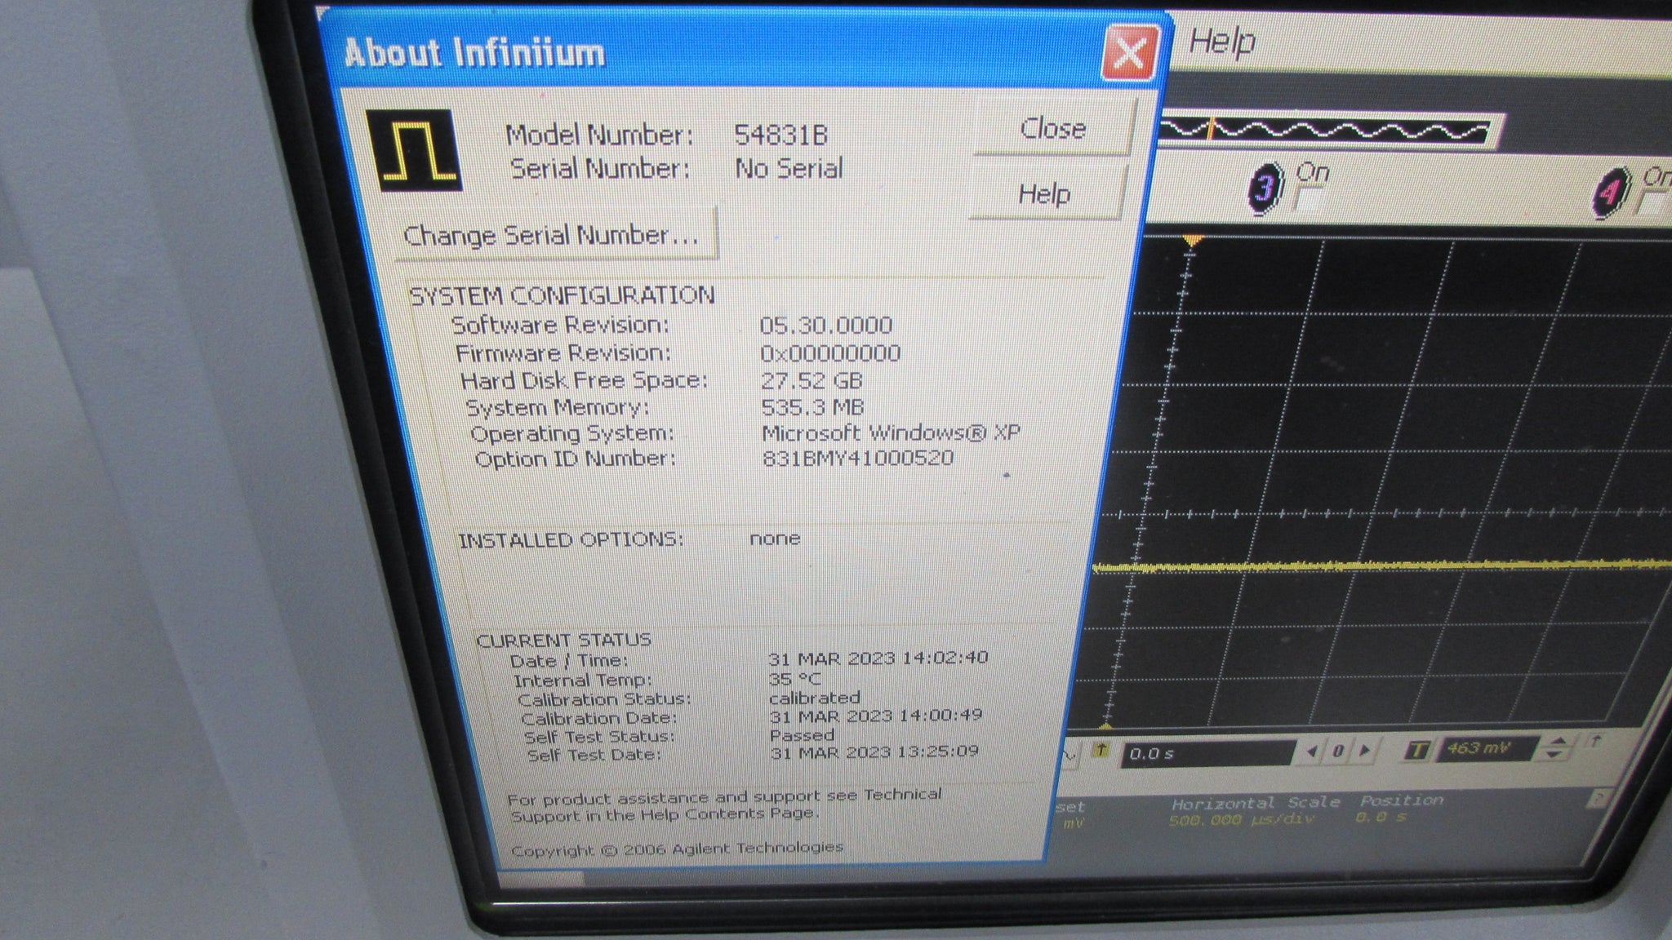Click the channel 4 icon
This screenshot has width=1672, height=940.
pyautogui.click(x=1610, y=193)
